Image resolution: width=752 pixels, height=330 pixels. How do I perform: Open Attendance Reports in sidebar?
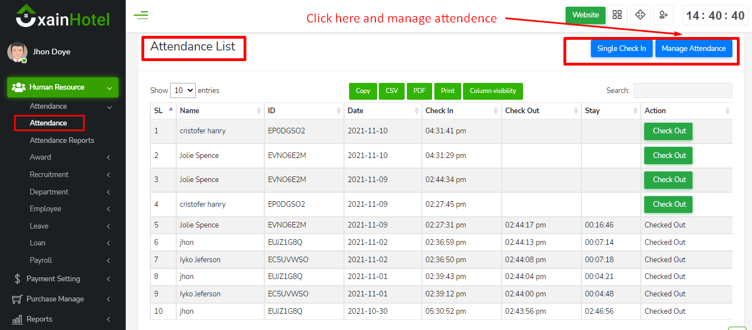coord(62,140)
